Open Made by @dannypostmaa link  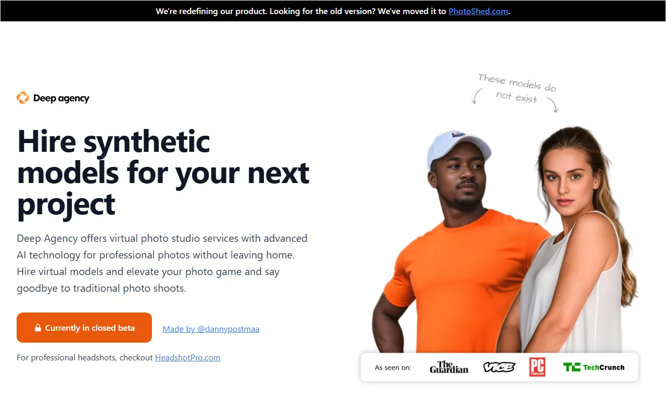(211, 329)
